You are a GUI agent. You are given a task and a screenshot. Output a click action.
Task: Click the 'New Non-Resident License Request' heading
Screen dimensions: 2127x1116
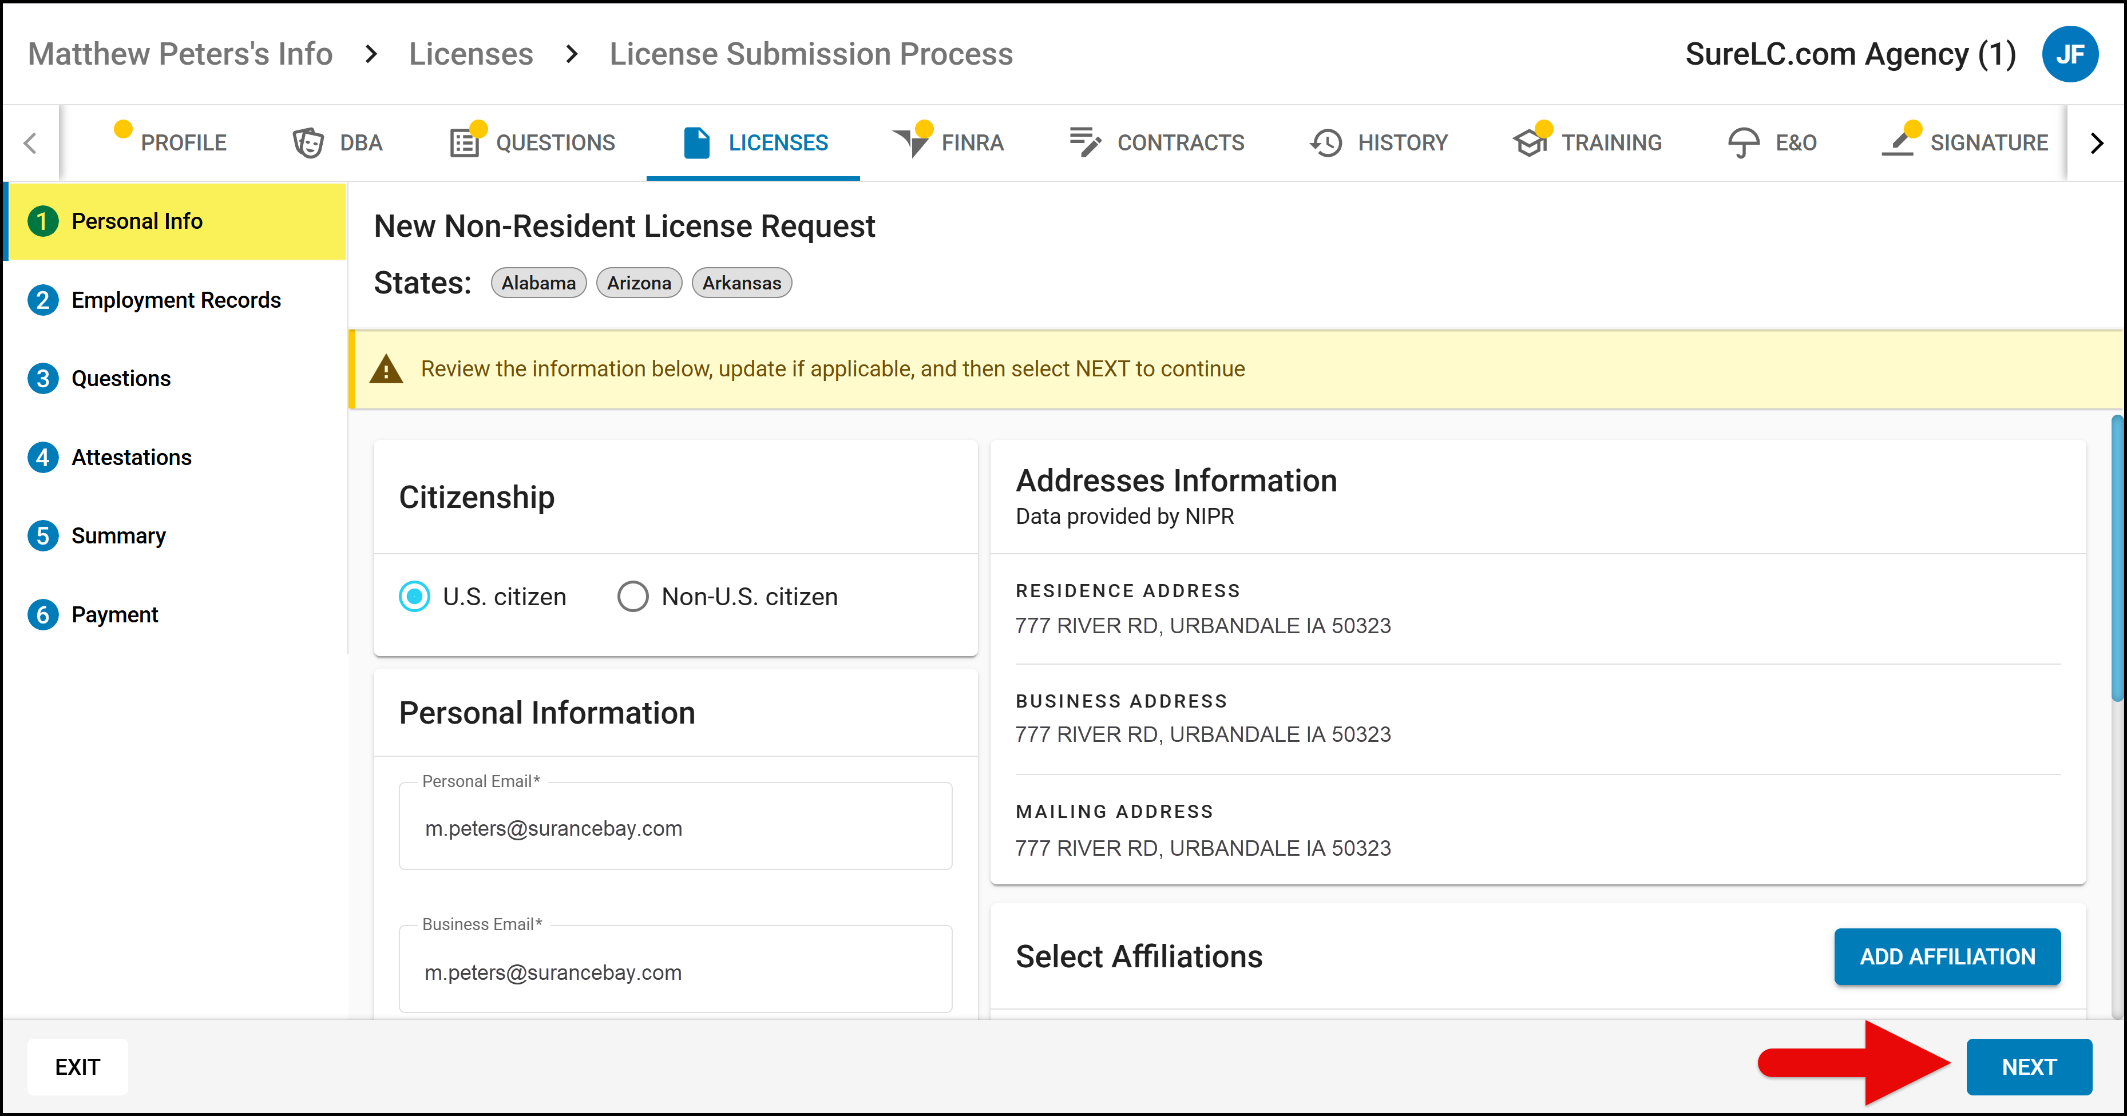coord(624,226)
